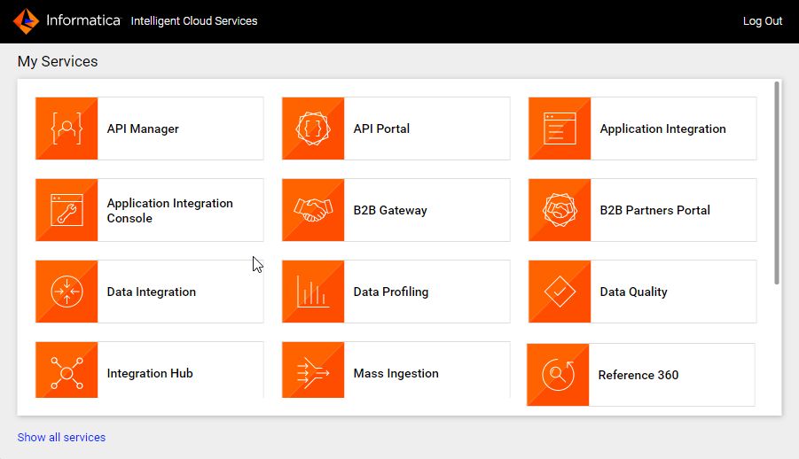Screen dimensions: 799x459
Task: Click the Intelligent Cloud Services header text
Action: 194,21
